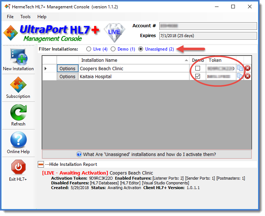This screenshot has width=265, height=216.
Task: Open the Tools menu
Action: click(x=25, y=17)
